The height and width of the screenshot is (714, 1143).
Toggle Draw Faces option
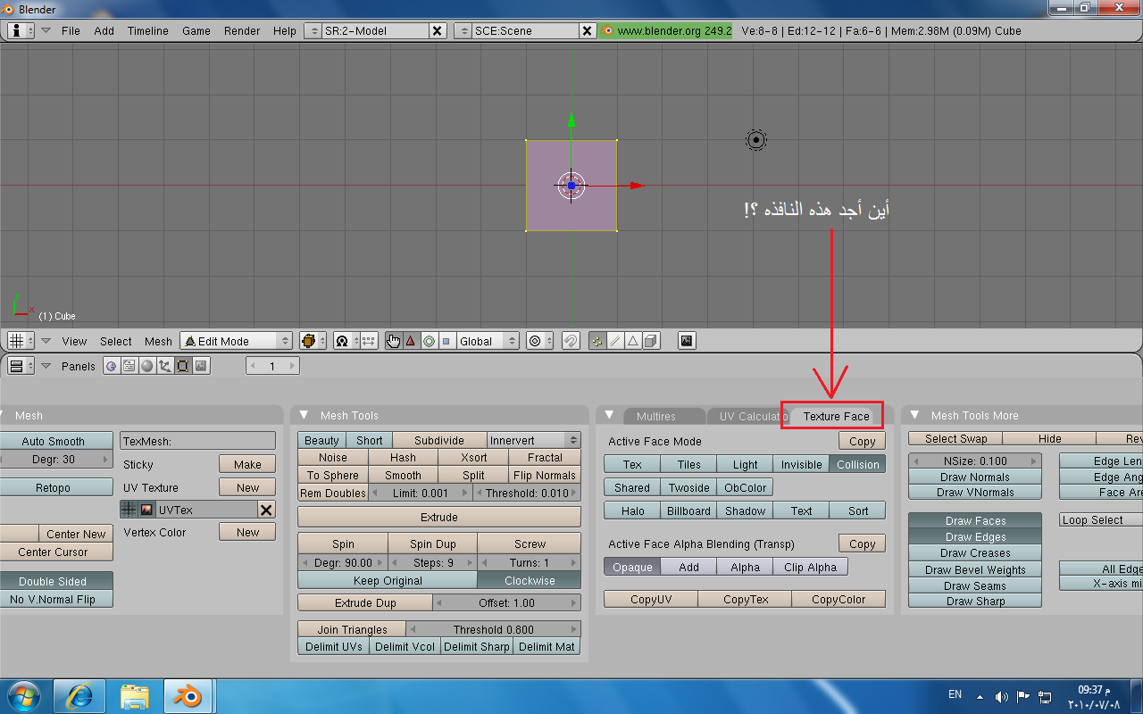975,520
